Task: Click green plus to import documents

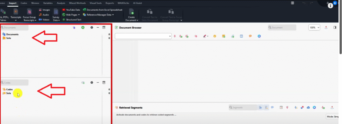Action: (83, 28)
